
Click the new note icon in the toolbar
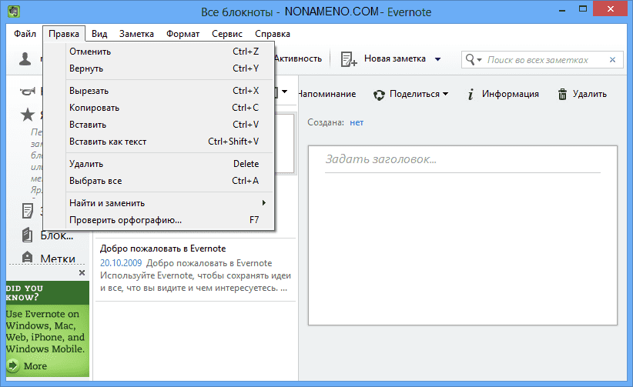coord(348,59)
